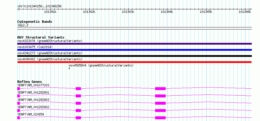Click the 101345k ruler position label
The width and height of the screenshot is (260, 121).
[206, 12]
